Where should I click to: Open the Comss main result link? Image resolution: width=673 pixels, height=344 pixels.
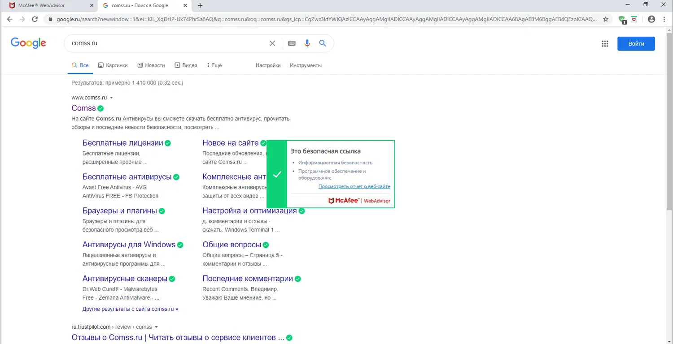(83, 108)
